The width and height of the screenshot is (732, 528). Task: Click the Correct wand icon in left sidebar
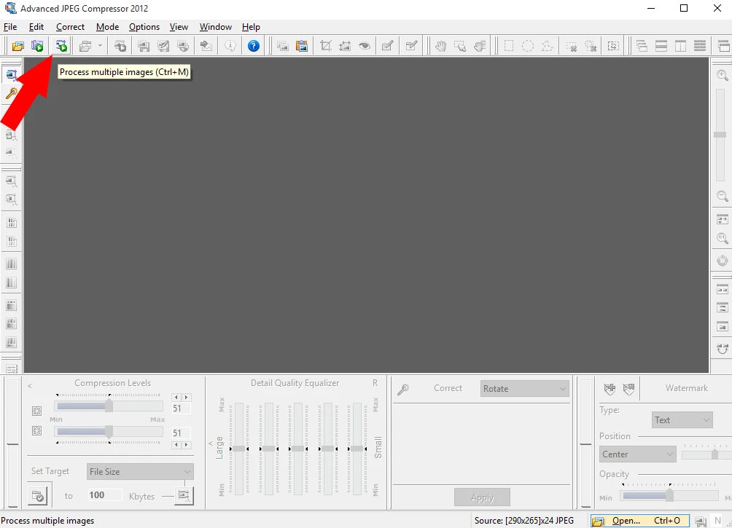point(11,94)
